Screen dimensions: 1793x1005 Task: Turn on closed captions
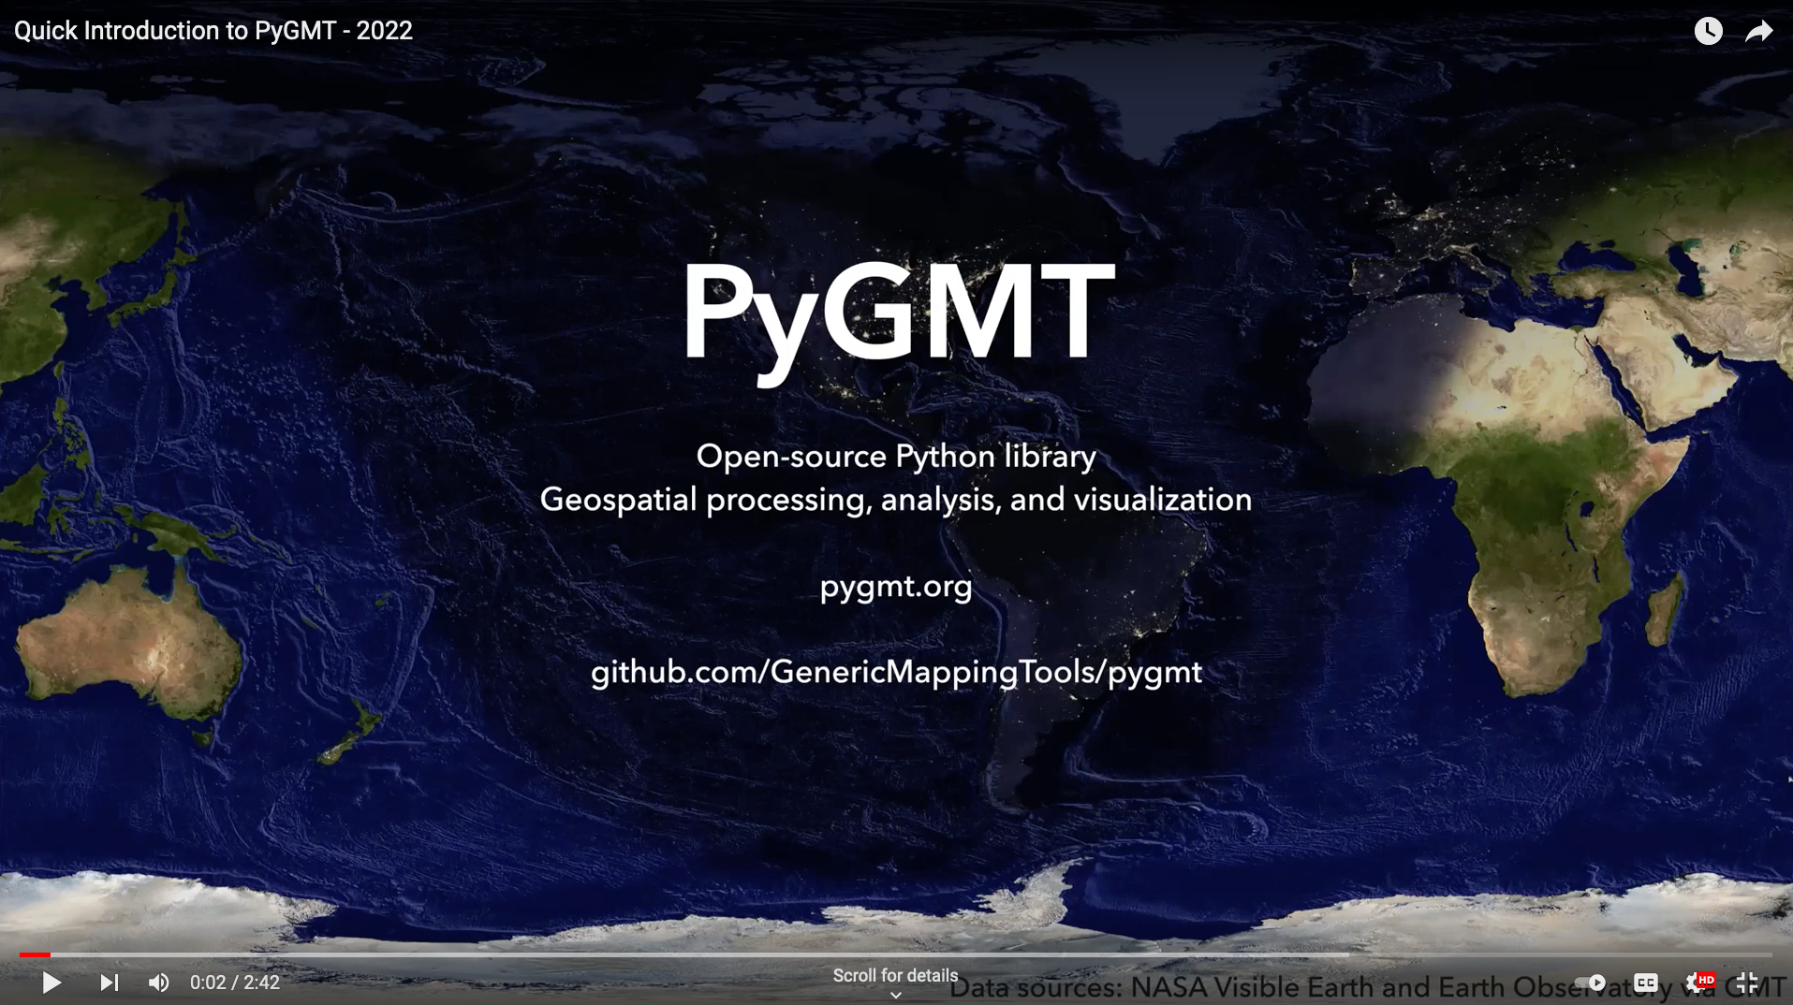pos(1645,983)
